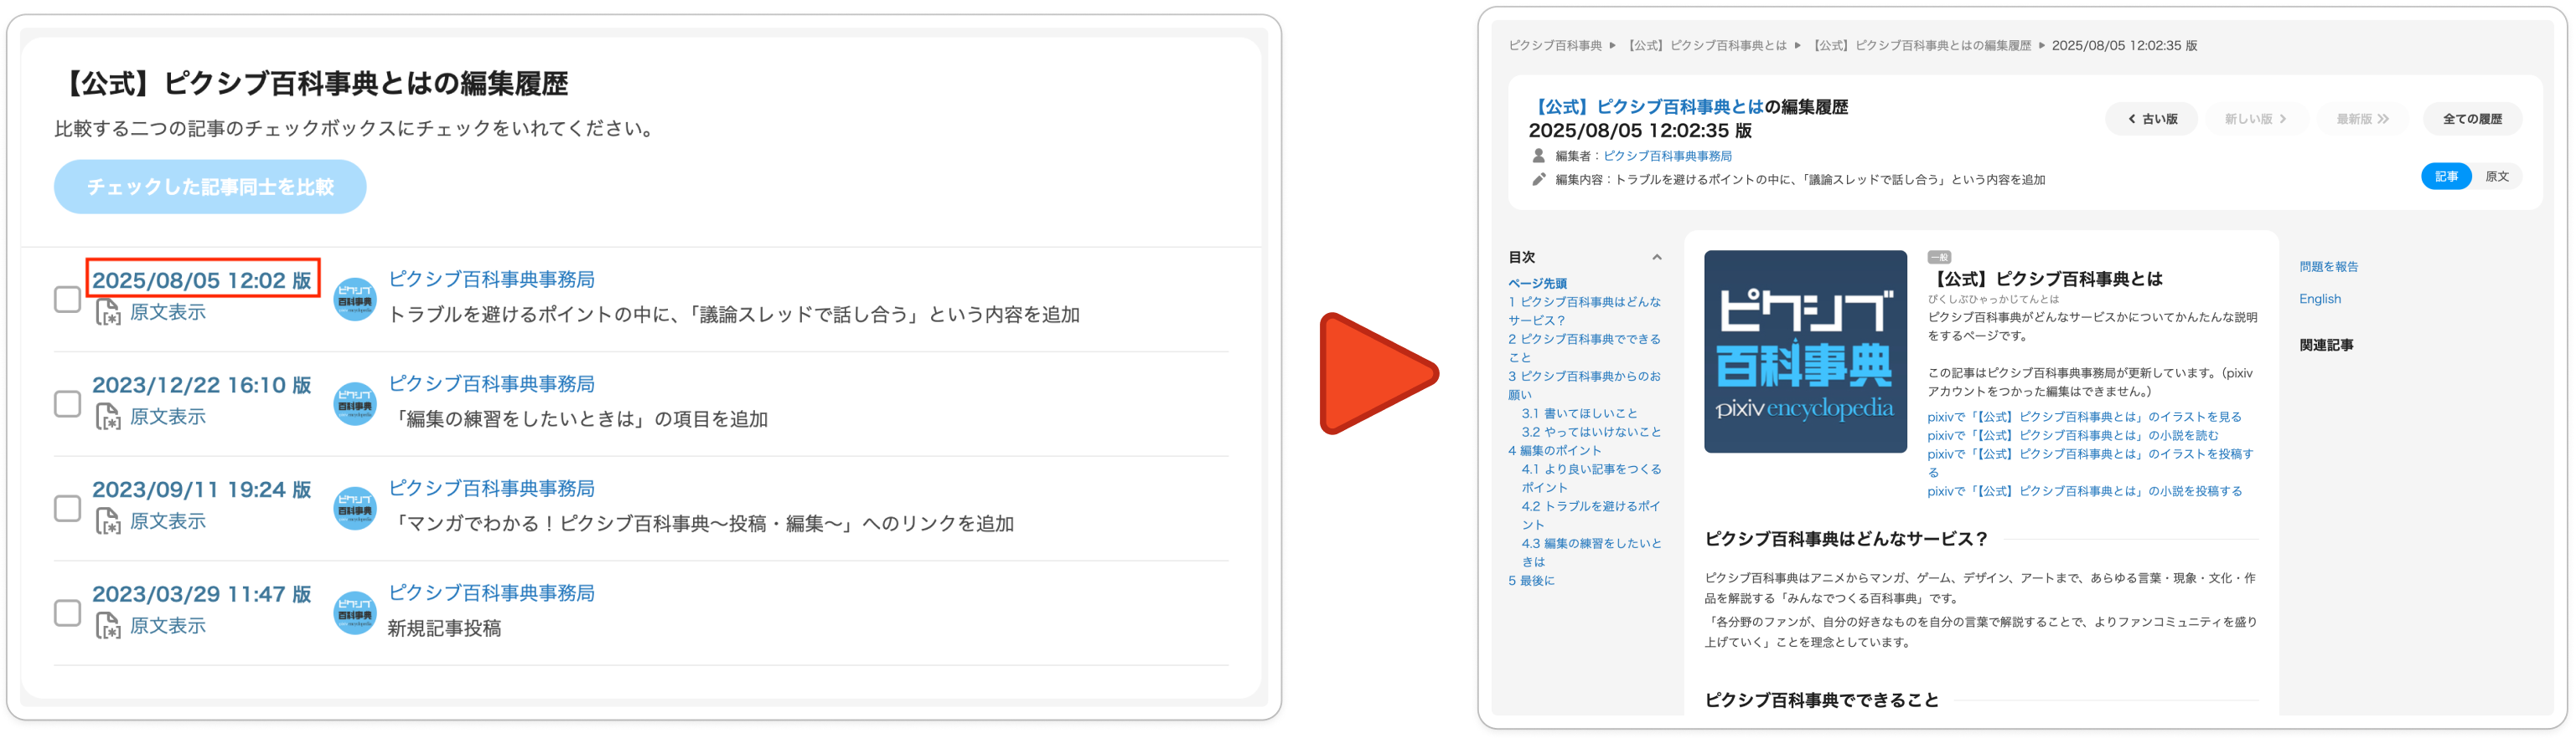Open ピクシブ百科事典事務局 link in 2025/08/05 row

point(491,279)
